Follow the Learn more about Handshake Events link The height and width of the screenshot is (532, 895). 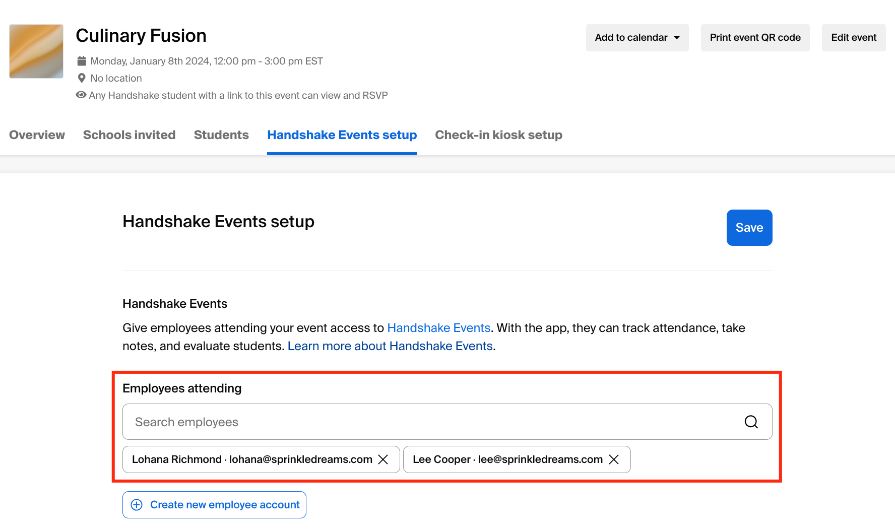390,346
